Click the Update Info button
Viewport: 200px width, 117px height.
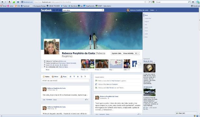click(x=116, y=53)
